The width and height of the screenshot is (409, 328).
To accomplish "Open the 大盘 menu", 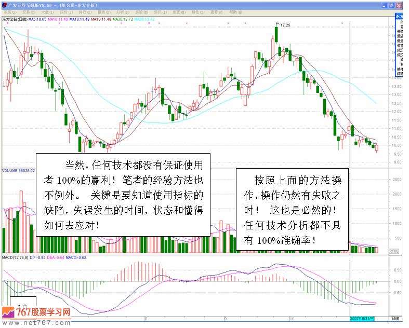I will coord(47,12).
